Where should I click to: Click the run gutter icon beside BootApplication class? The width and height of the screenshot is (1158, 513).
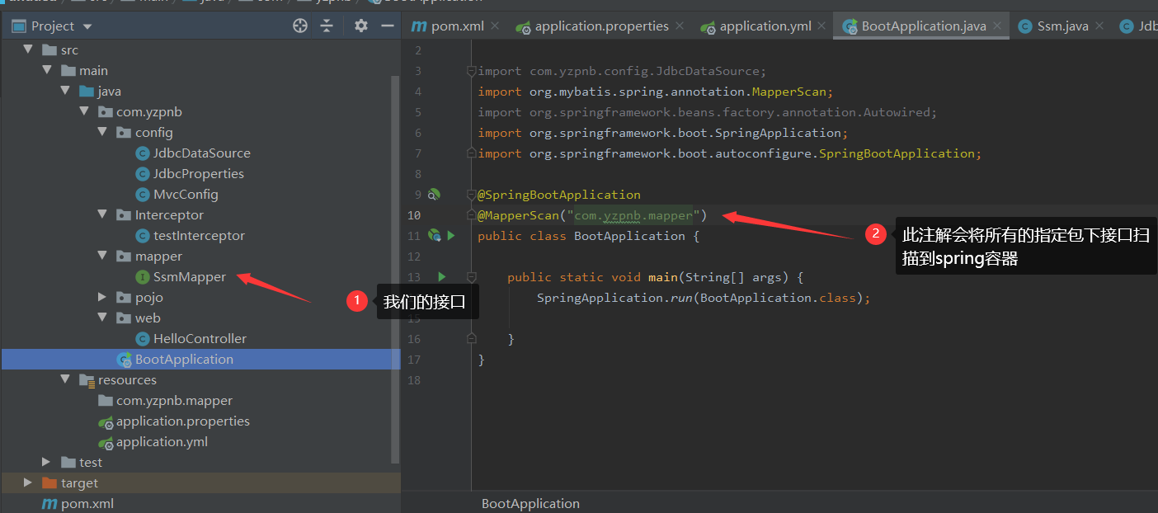pyautogui.click(x=450, y=236)
